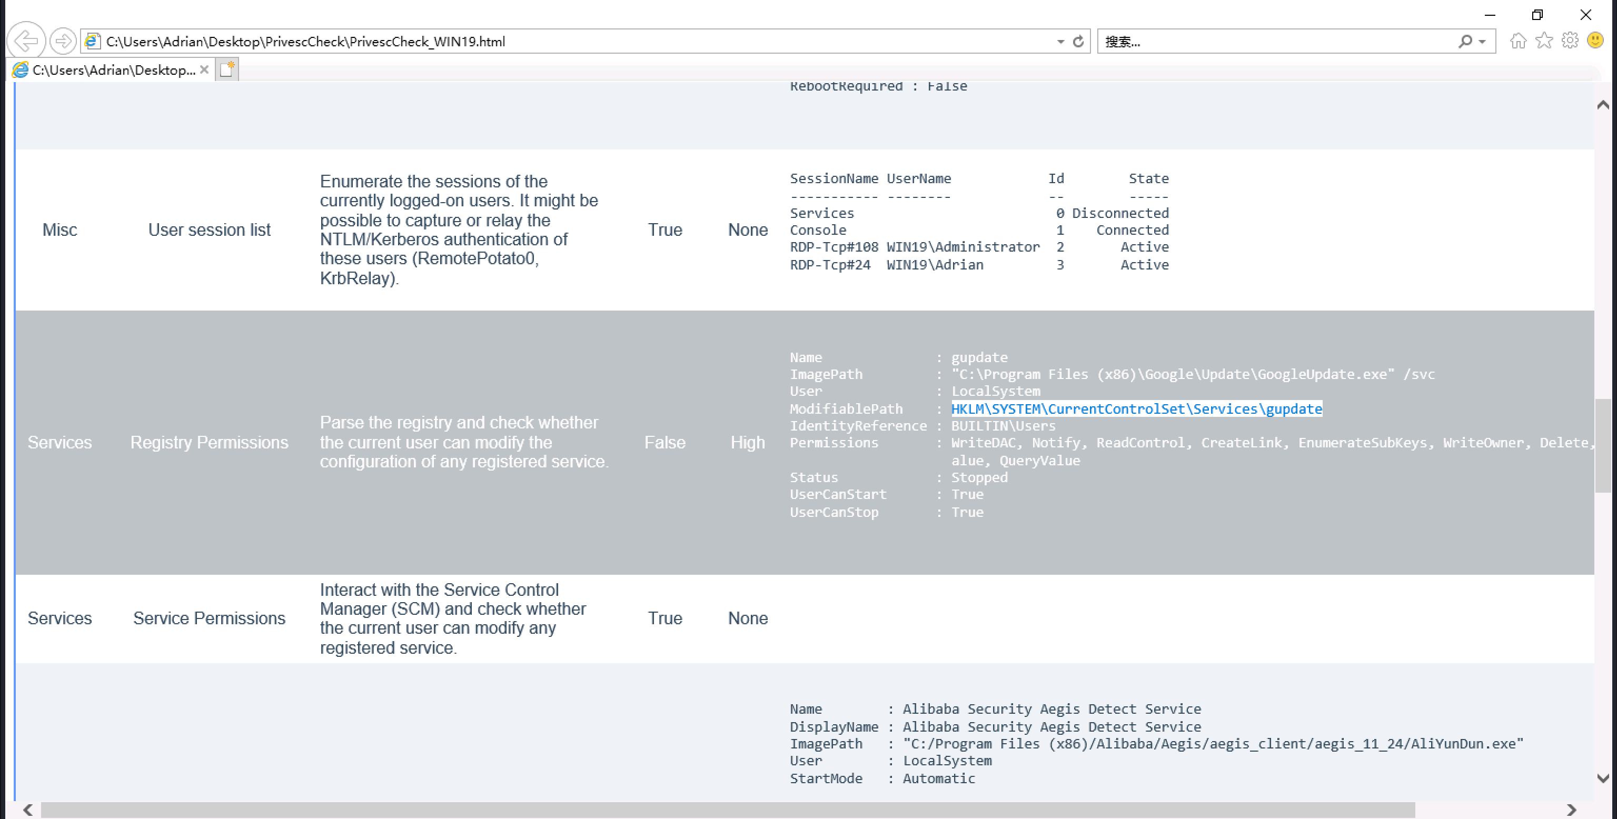
Task: Click the vertical scrollbar thumb
Action: click(1603, 445)
